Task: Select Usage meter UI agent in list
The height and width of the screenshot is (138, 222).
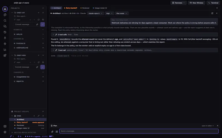Action: point(28,128)
